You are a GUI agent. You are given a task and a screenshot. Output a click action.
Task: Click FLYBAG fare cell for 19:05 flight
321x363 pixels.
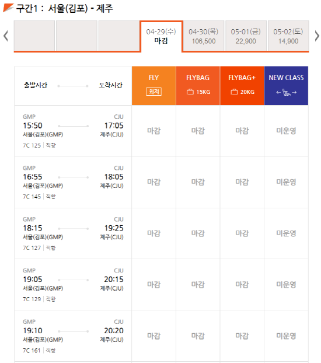click(198, 285)
